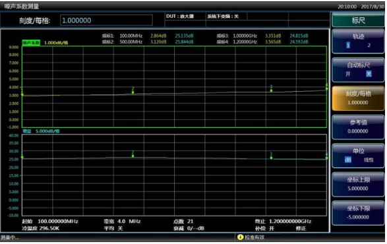Click the 5.000dB/格 gain scale label
Screen dimensions: 387x244
click(x=47, y=131)
